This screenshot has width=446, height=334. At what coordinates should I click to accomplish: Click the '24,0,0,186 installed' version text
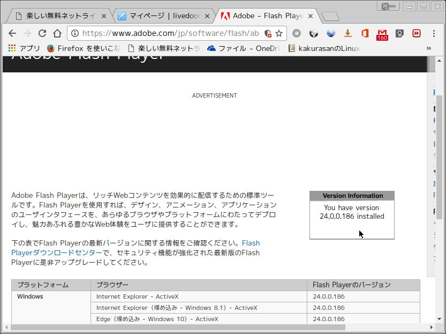[352, 217]
